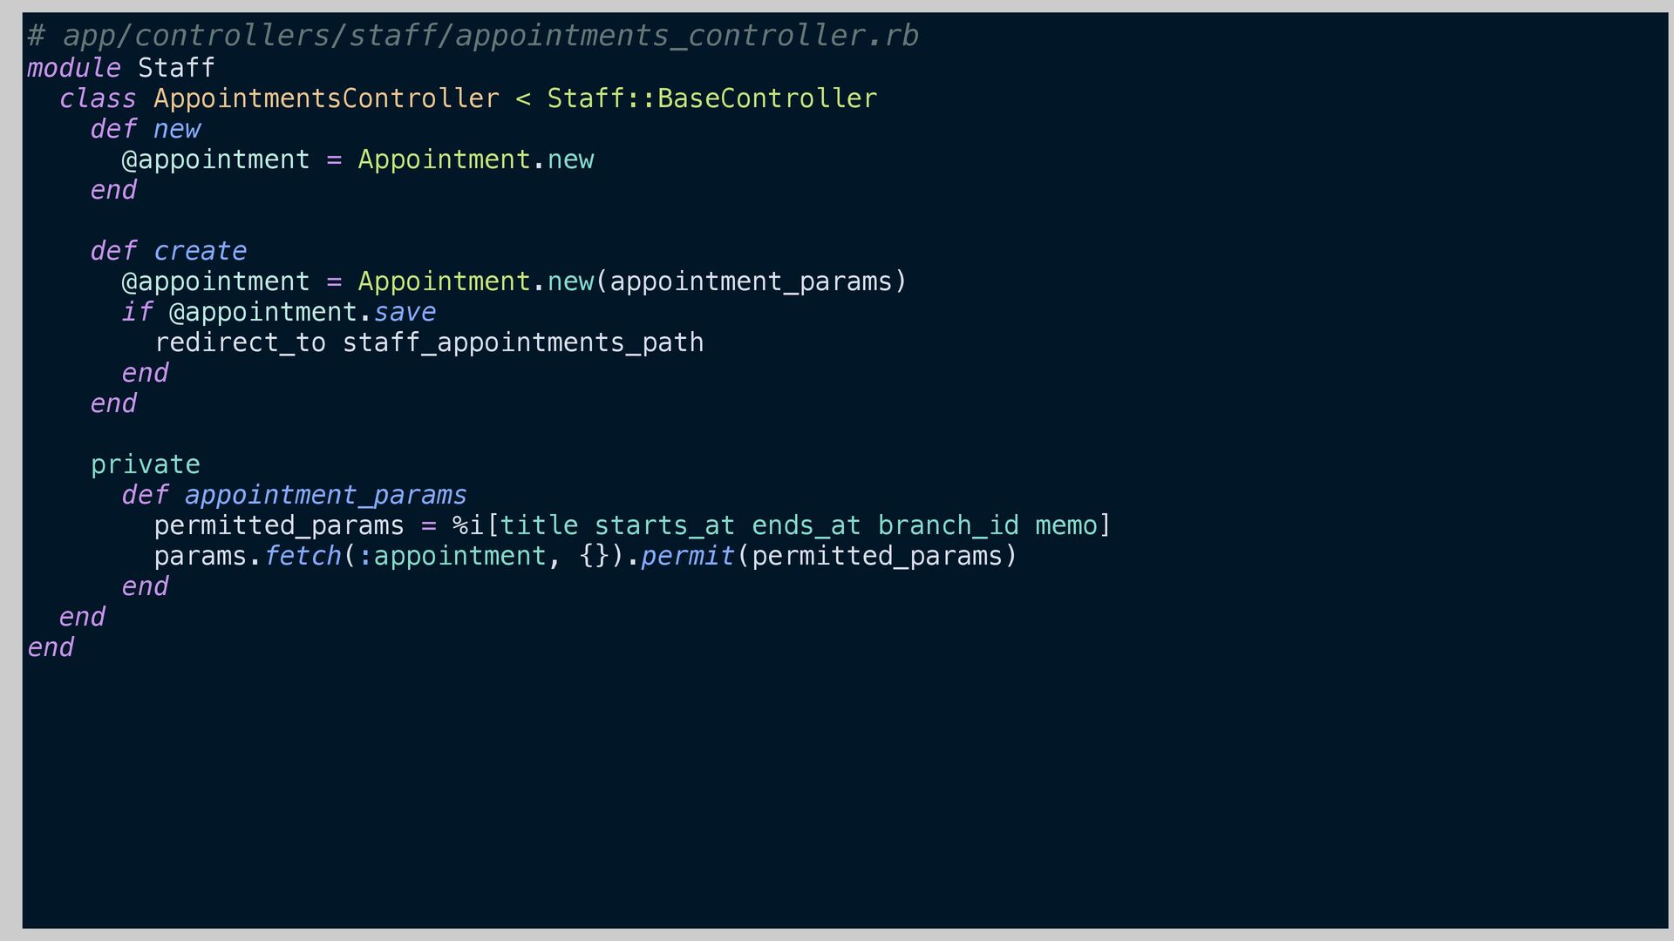The height and width of the screenshot is (941, 1674).
Task: Click the 'private' keyword
Action: point(145,464)
